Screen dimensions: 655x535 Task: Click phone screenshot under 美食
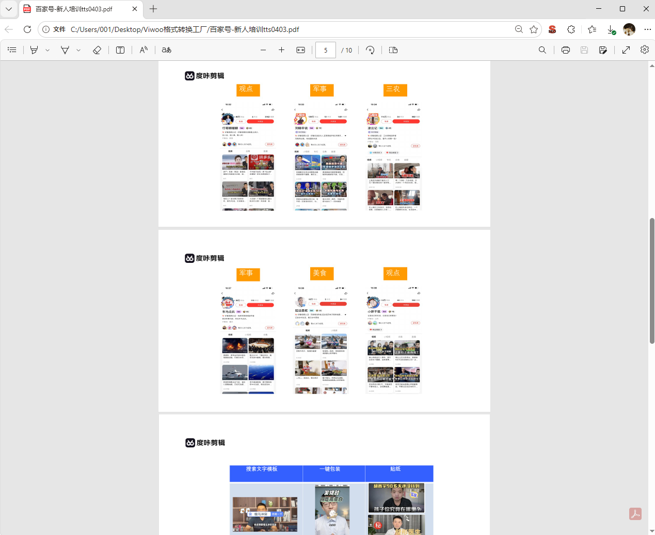(x=321, y=340)
